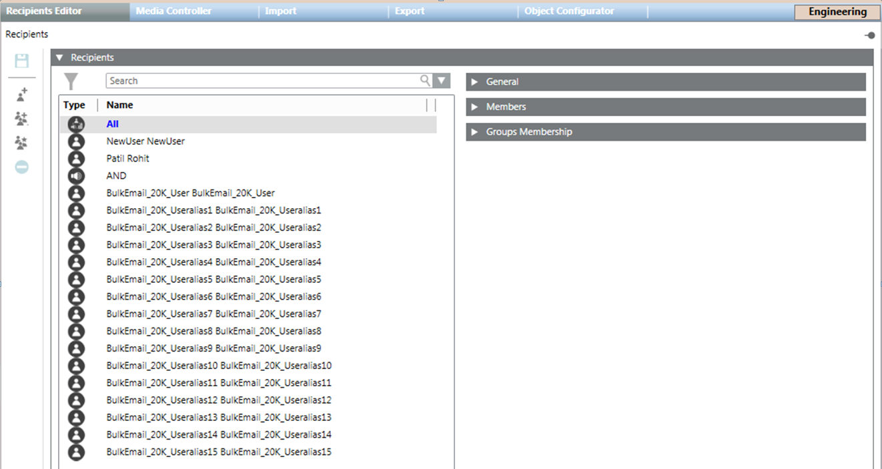Click the group with star icon
The width and height of the screenshot is (882, 469).
pos(22,143)
